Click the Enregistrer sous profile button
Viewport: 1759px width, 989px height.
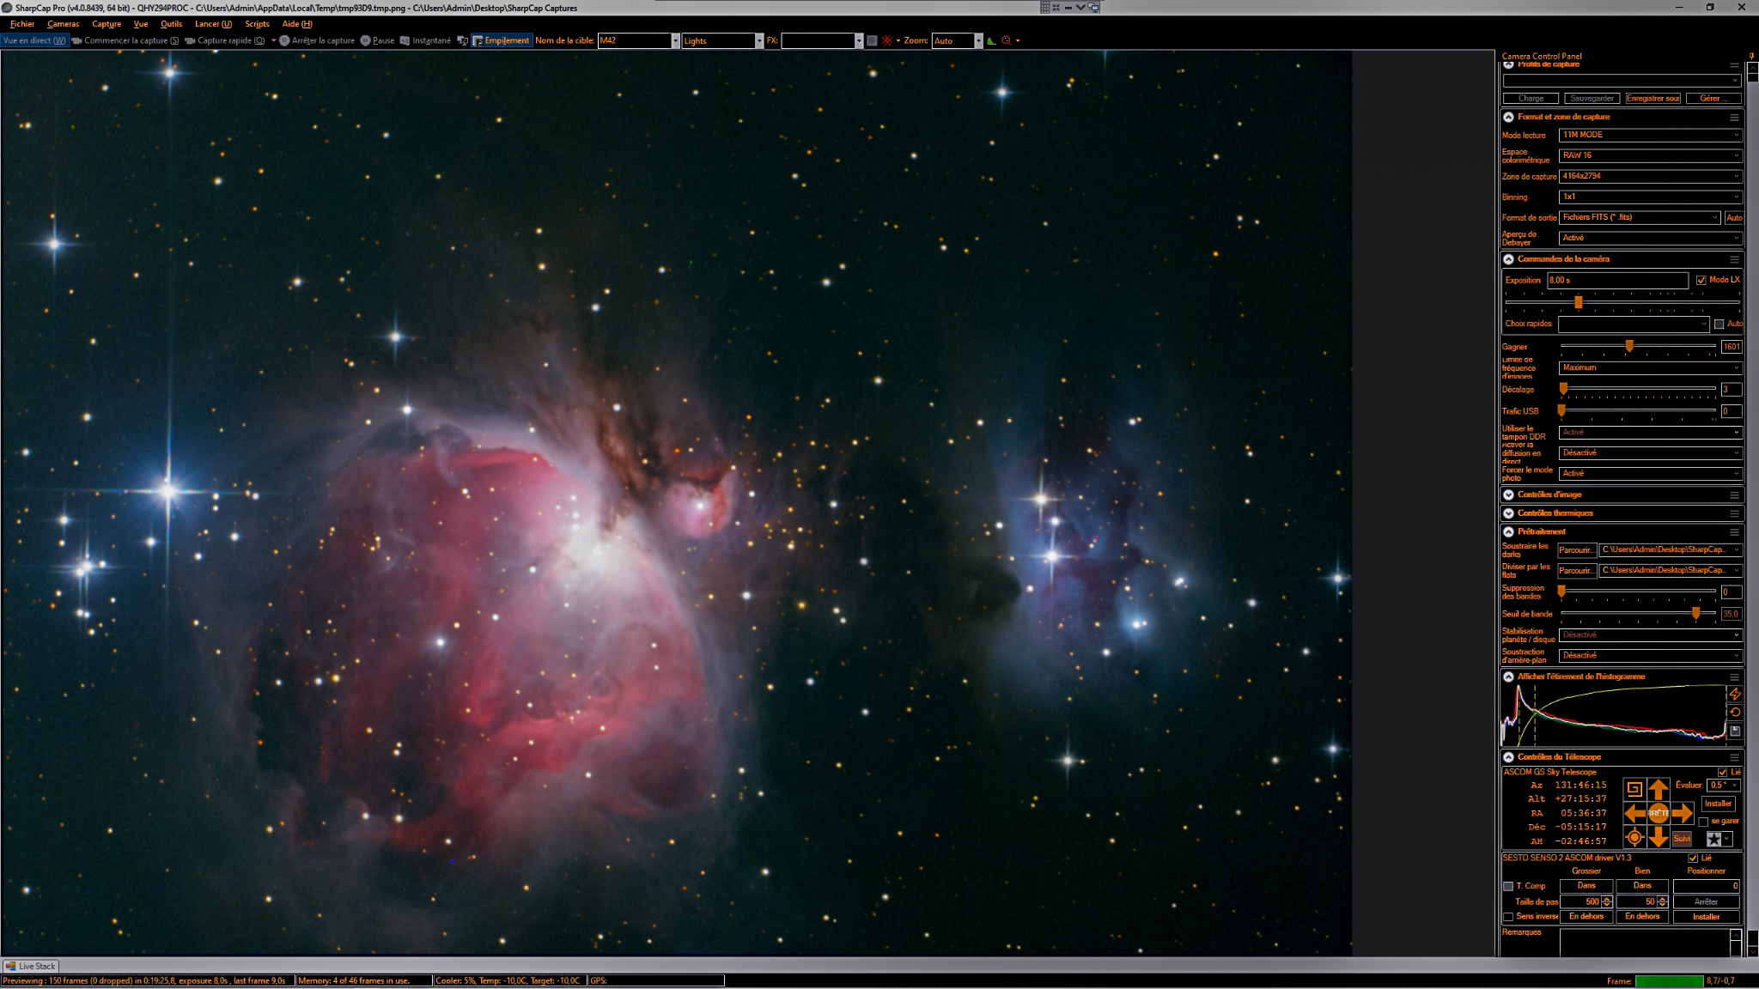coord(1652,99)
